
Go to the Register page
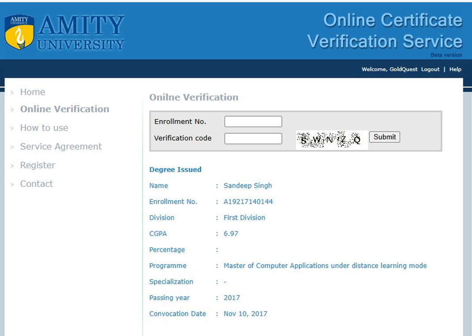37,165
